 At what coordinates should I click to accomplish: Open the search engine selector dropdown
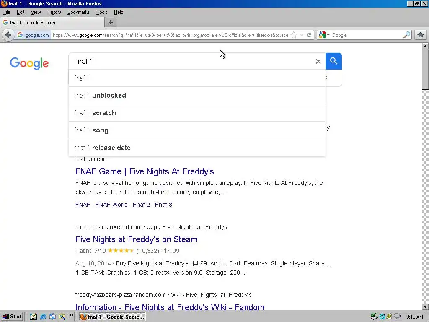click(x=324, y=35)
